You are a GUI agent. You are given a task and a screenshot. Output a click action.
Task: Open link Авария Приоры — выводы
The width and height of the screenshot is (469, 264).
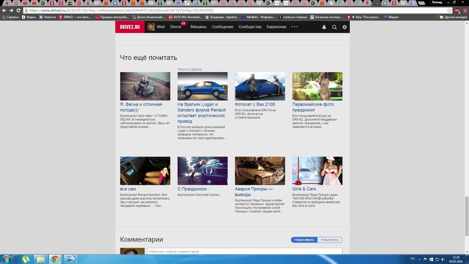[x=254, y=192]
